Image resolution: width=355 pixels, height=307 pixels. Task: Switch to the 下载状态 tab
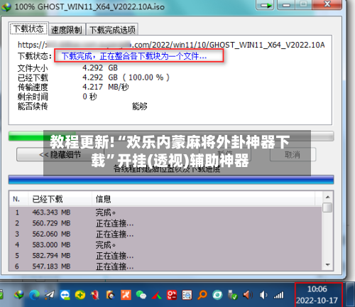point(28,29)
